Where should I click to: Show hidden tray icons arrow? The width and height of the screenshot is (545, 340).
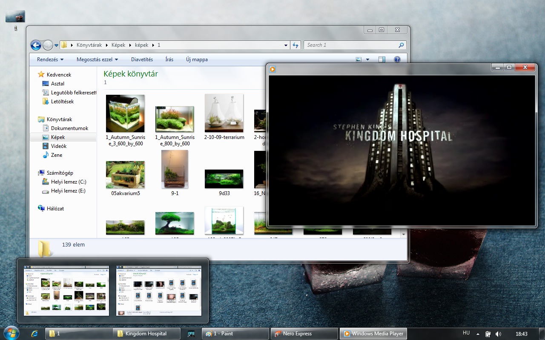tap(478, 334)
